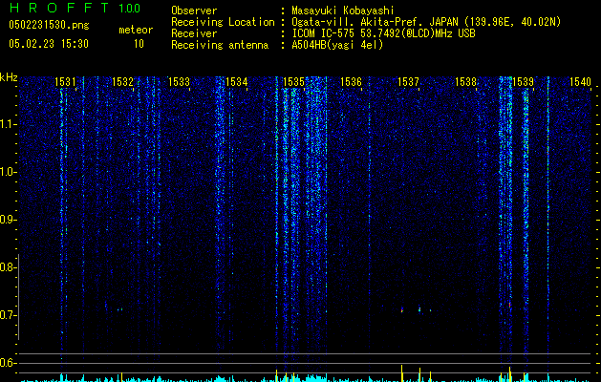Image resolution: width=601 pixels, height=382 pixels.
Task: Click the 1537 time axis marker
Action: 409,82
